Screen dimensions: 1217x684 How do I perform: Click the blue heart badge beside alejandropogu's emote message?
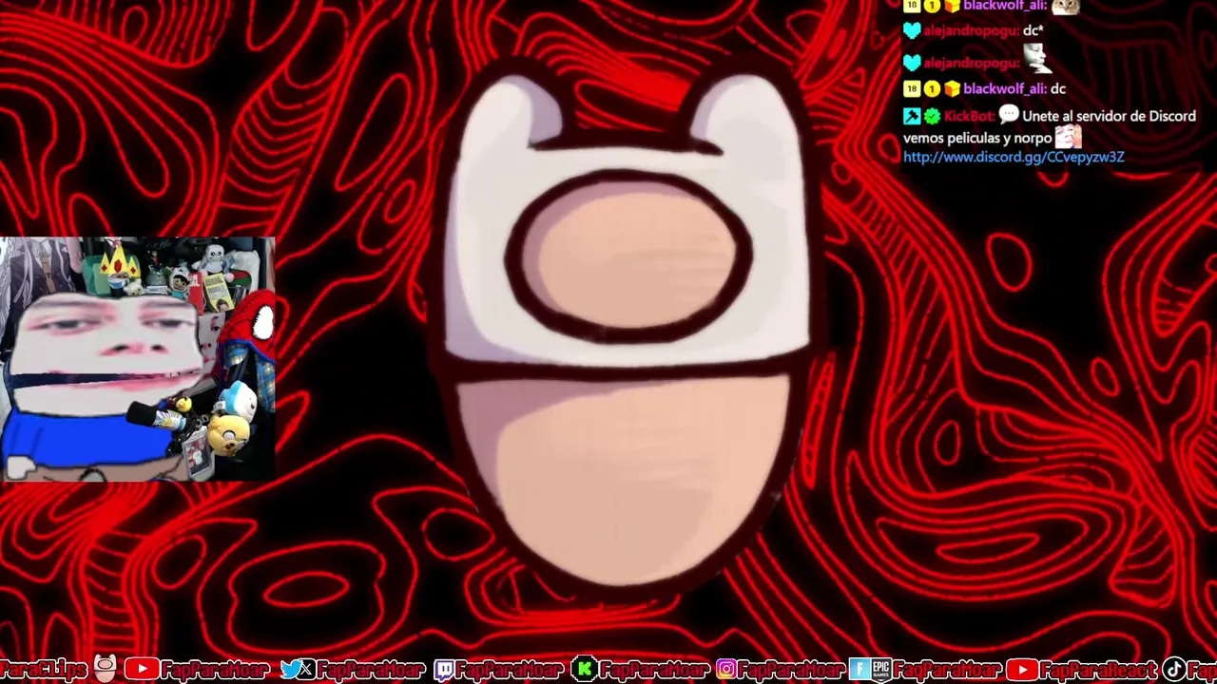[x=912, y=63]
